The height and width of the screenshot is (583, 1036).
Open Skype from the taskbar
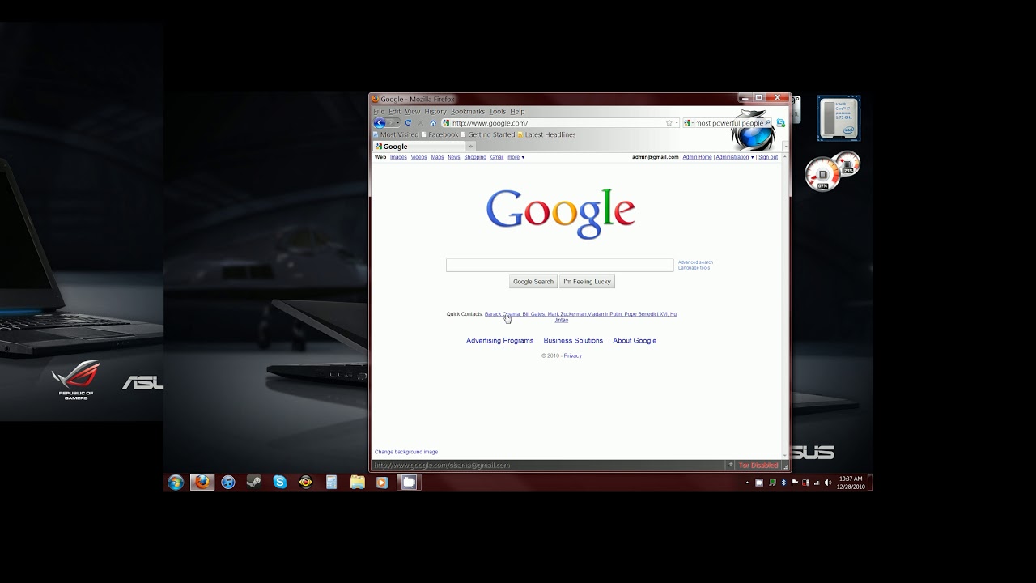point(280,483)
